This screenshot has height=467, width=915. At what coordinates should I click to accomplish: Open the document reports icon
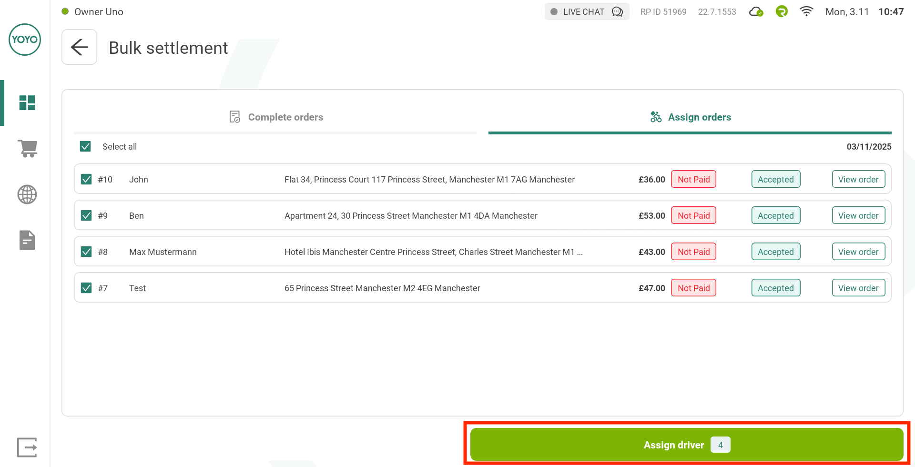27,240
